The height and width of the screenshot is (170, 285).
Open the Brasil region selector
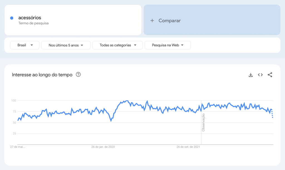[24, 45]
